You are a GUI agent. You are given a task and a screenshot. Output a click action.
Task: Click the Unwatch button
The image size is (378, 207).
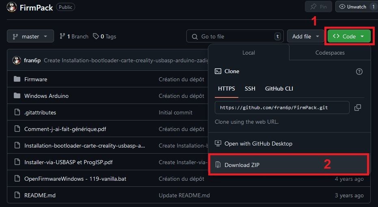pos(357,7)
